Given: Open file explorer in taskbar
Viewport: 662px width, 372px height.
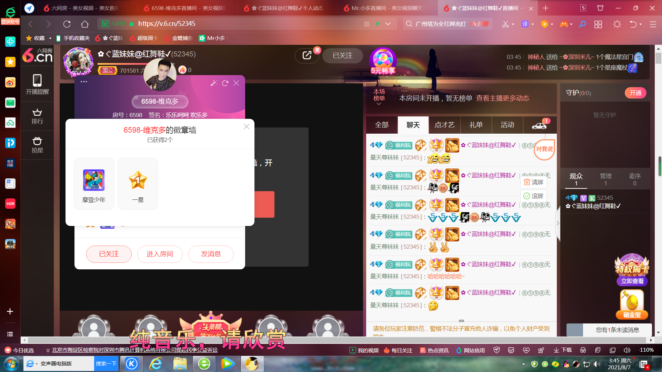Looking at the screenshot, I should pos(180,364).
